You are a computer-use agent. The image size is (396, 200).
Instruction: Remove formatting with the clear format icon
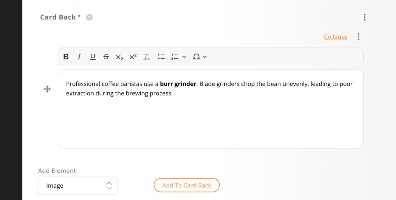146,57
